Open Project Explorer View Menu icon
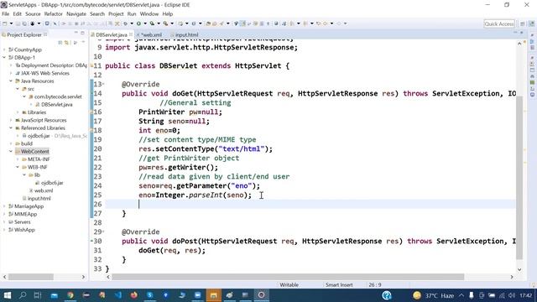The image size is (537, 302). coord(83,43)
